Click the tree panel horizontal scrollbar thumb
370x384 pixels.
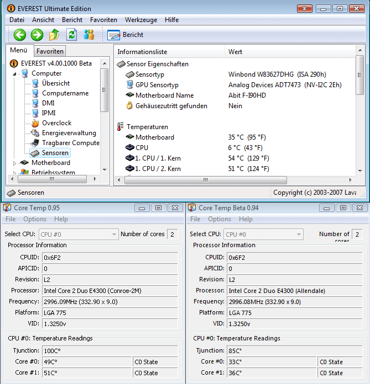coord(52,179)
